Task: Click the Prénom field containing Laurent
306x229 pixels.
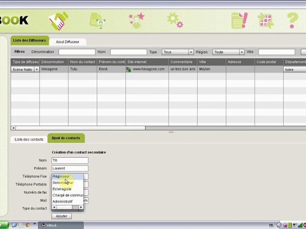Action: click(70, 169)
